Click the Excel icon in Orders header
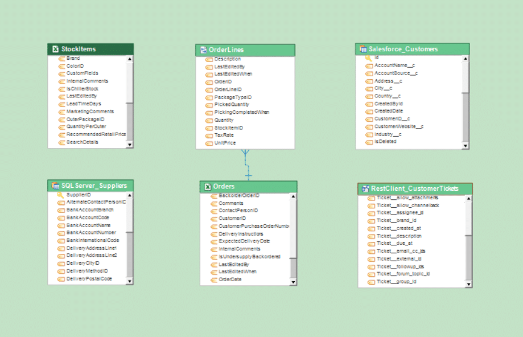 (207, 187)
